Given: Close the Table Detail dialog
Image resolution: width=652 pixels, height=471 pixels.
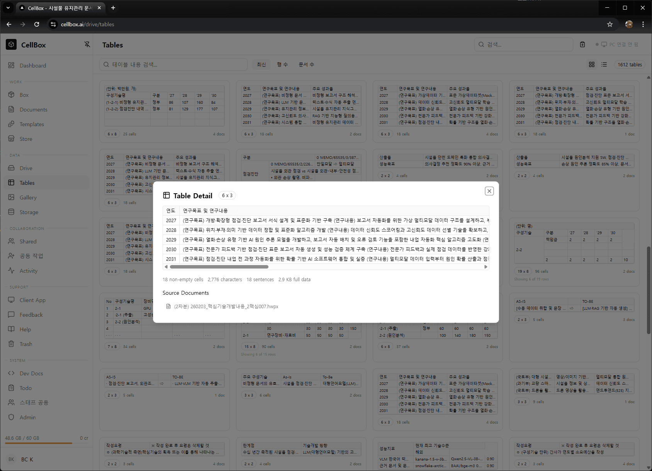Looking at the screenshot, I should tap(489, 191).
